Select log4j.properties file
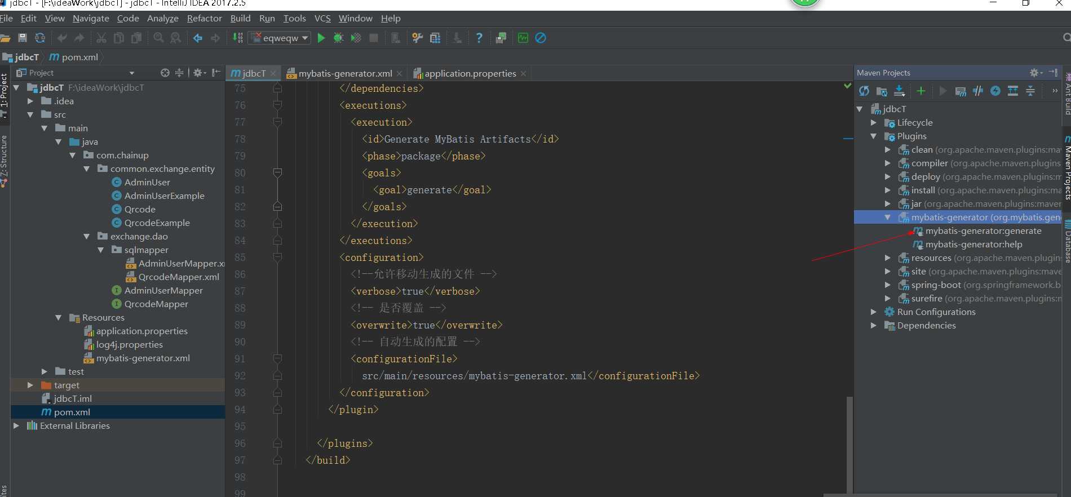Viewport: 1071px width, 497px height. (x=129, y=345)
